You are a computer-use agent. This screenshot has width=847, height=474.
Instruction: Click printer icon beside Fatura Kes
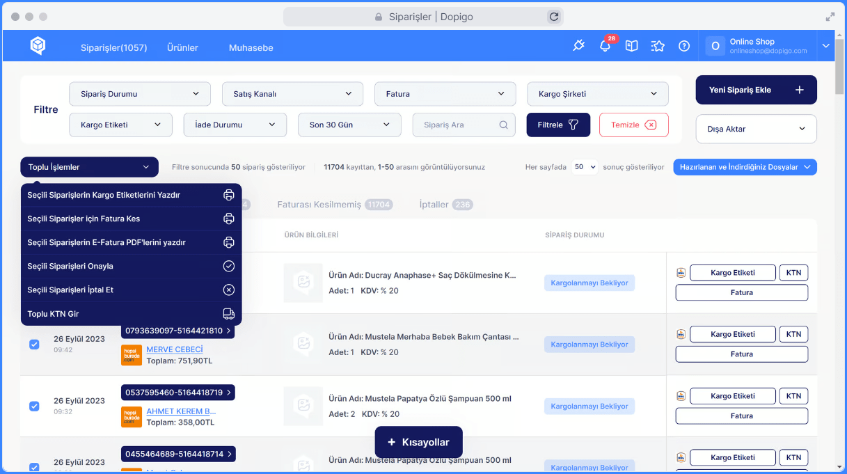(228, 219)
